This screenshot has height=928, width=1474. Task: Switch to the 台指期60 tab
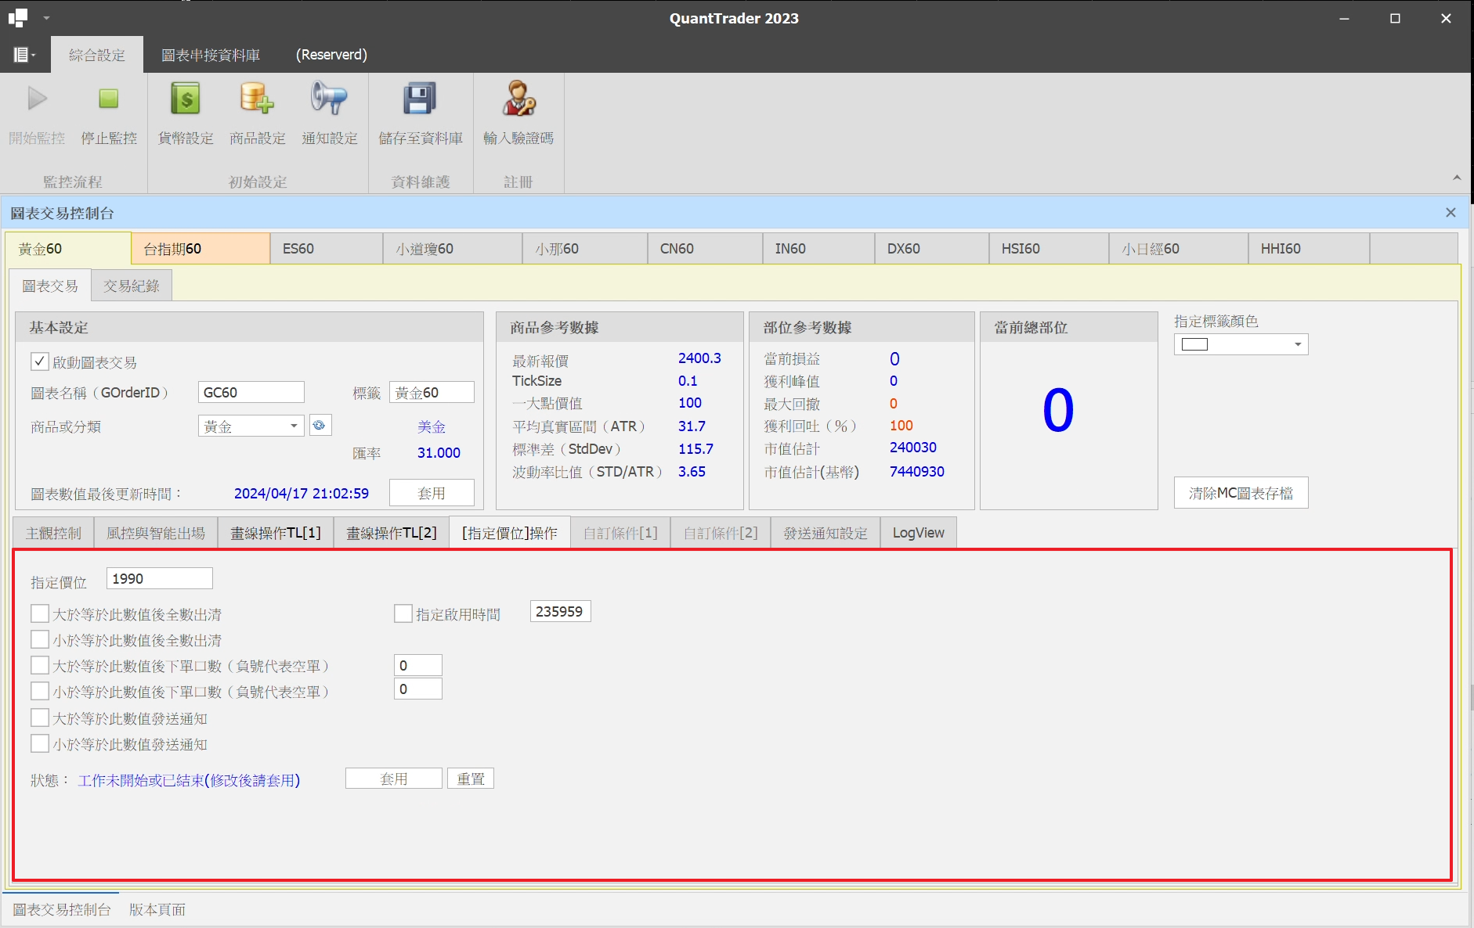(200, 249)
